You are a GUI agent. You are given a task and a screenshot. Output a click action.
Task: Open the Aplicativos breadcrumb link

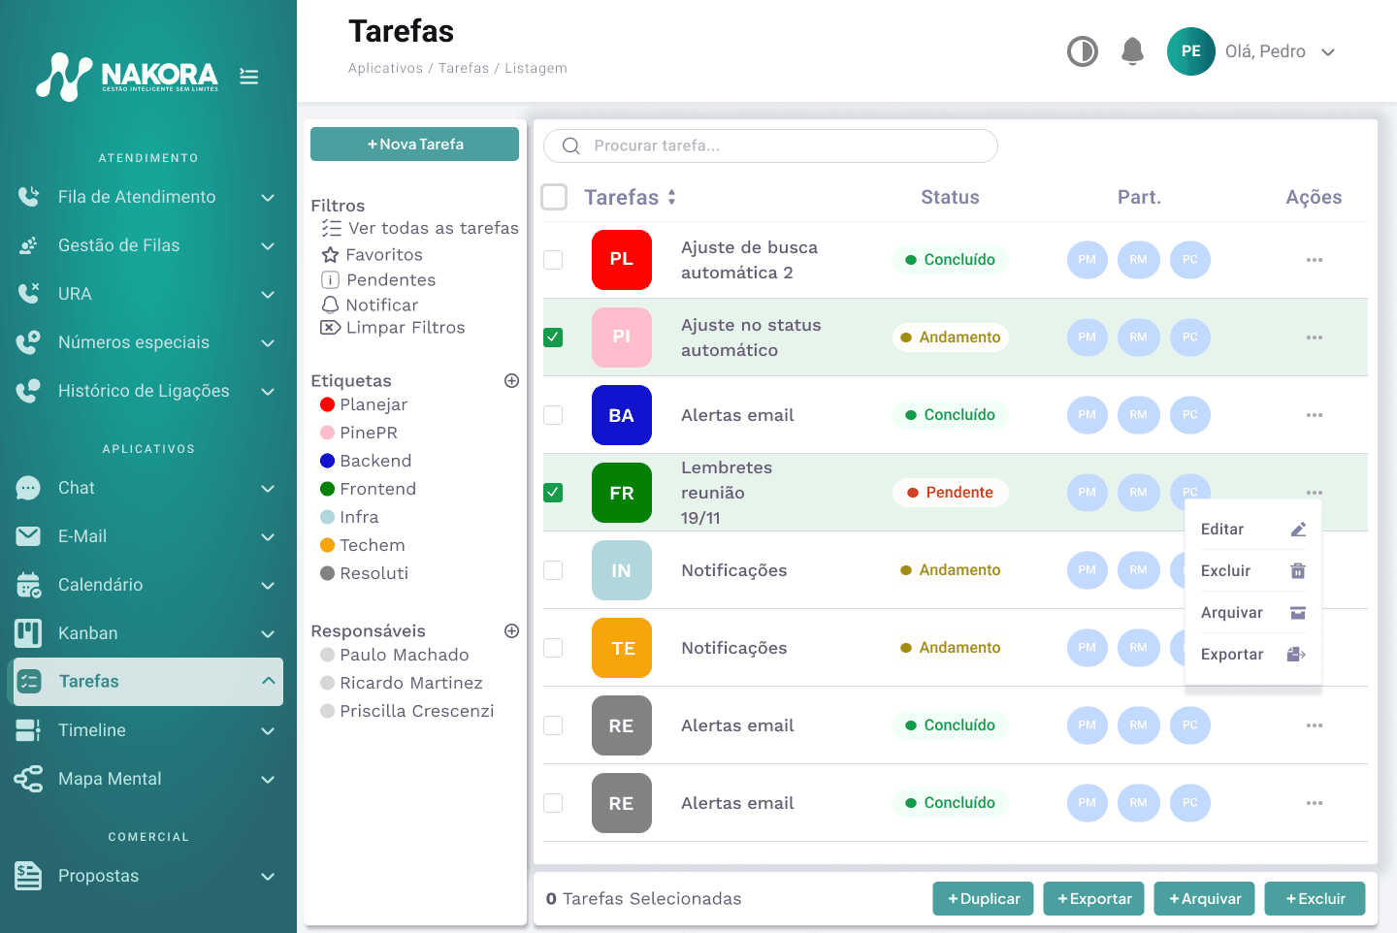pos(385,68)
